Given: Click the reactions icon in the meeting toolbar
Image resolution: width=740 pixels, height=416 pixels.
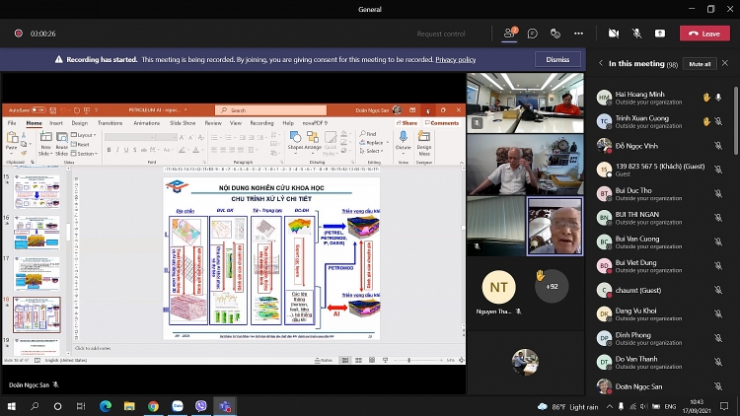Looking at the screenshot, I should pos(554,34).
